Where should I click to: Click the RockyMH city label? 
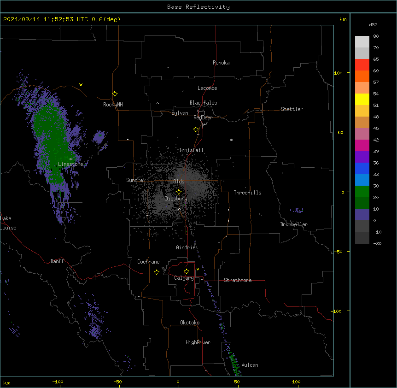point(113,104)
